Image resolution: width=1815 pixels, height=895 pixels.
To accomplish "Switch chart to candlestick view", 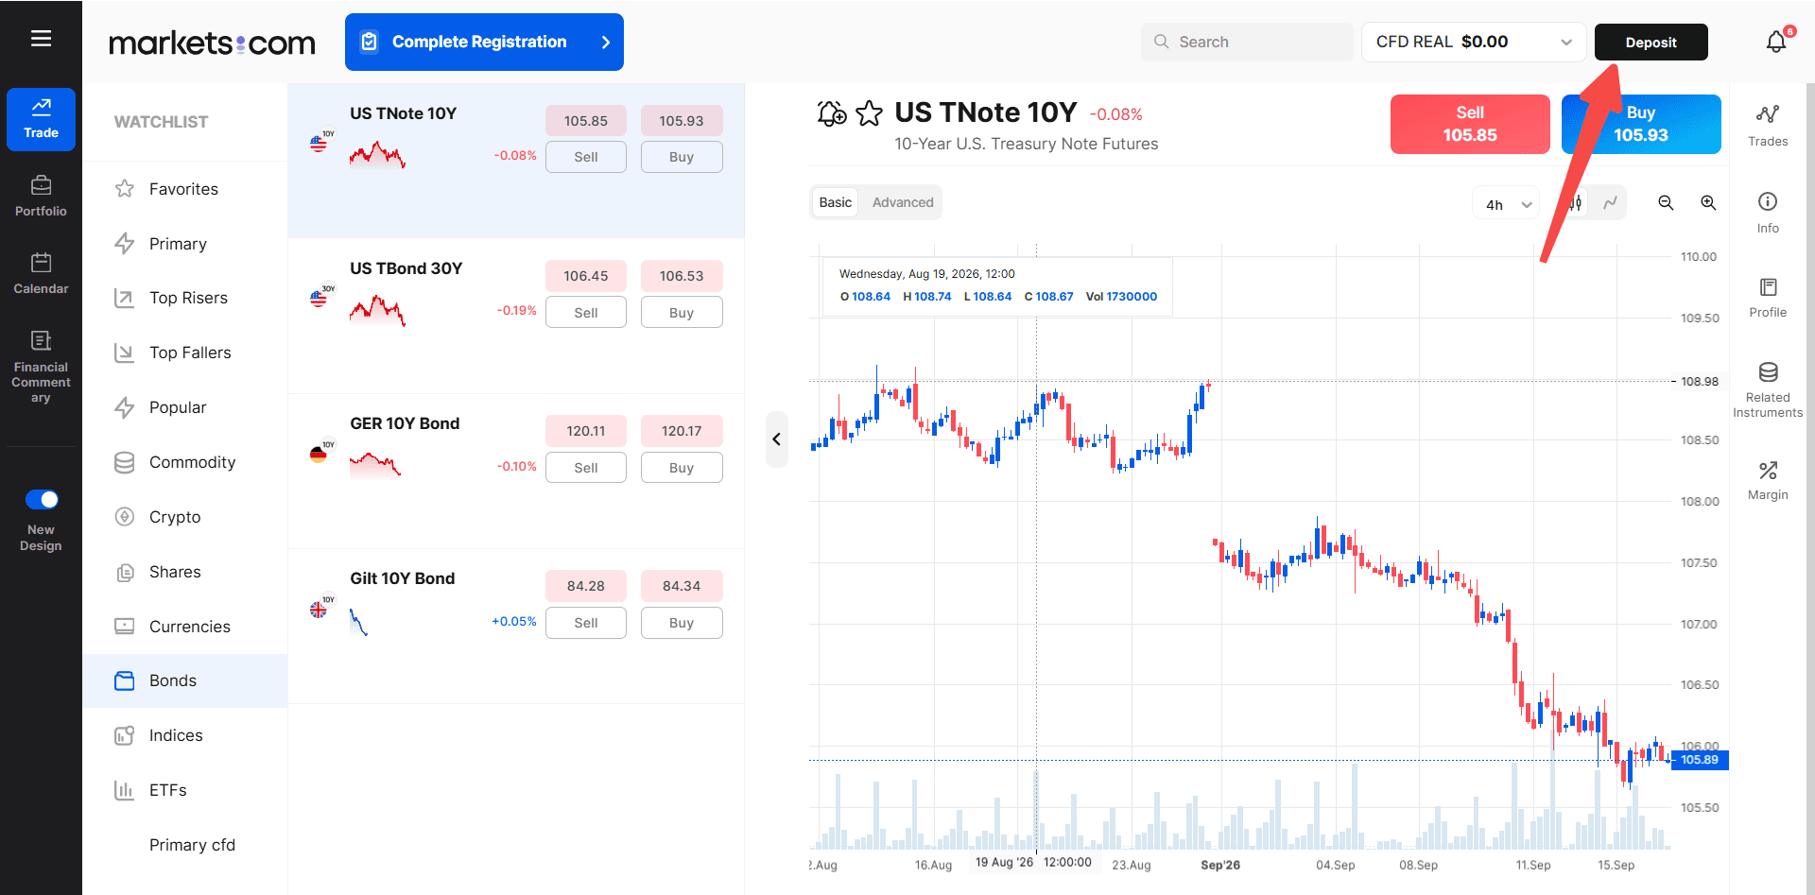I will (x=1575, y=202).
